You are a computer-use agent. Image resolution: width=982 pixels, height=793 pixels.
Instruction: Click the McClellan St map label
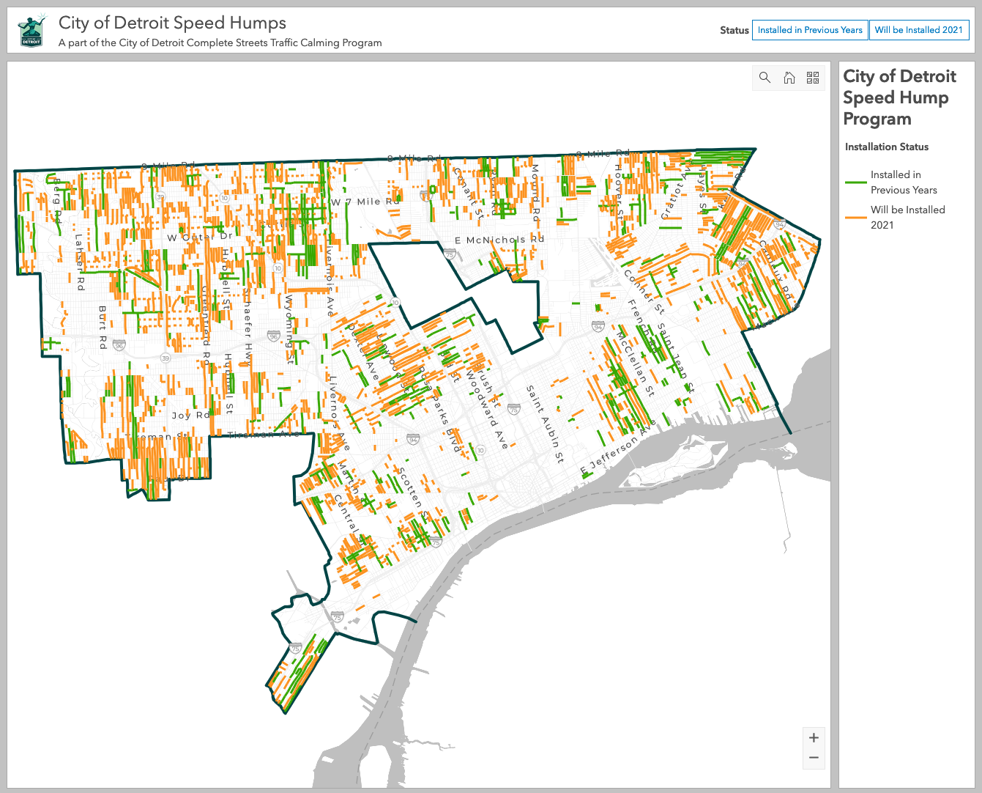tap(636, 364)
